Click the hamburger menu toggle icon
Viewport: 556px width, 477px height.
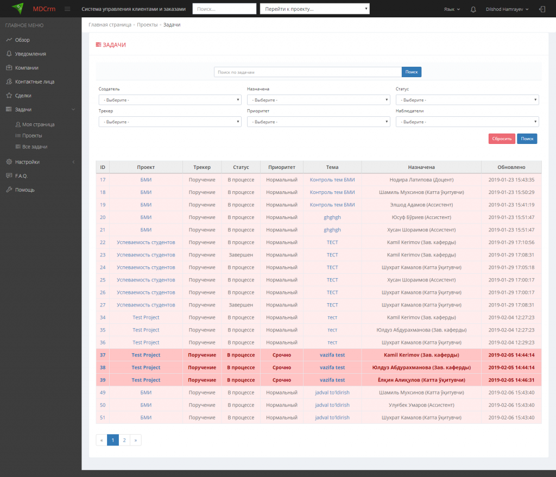point(67,9)
